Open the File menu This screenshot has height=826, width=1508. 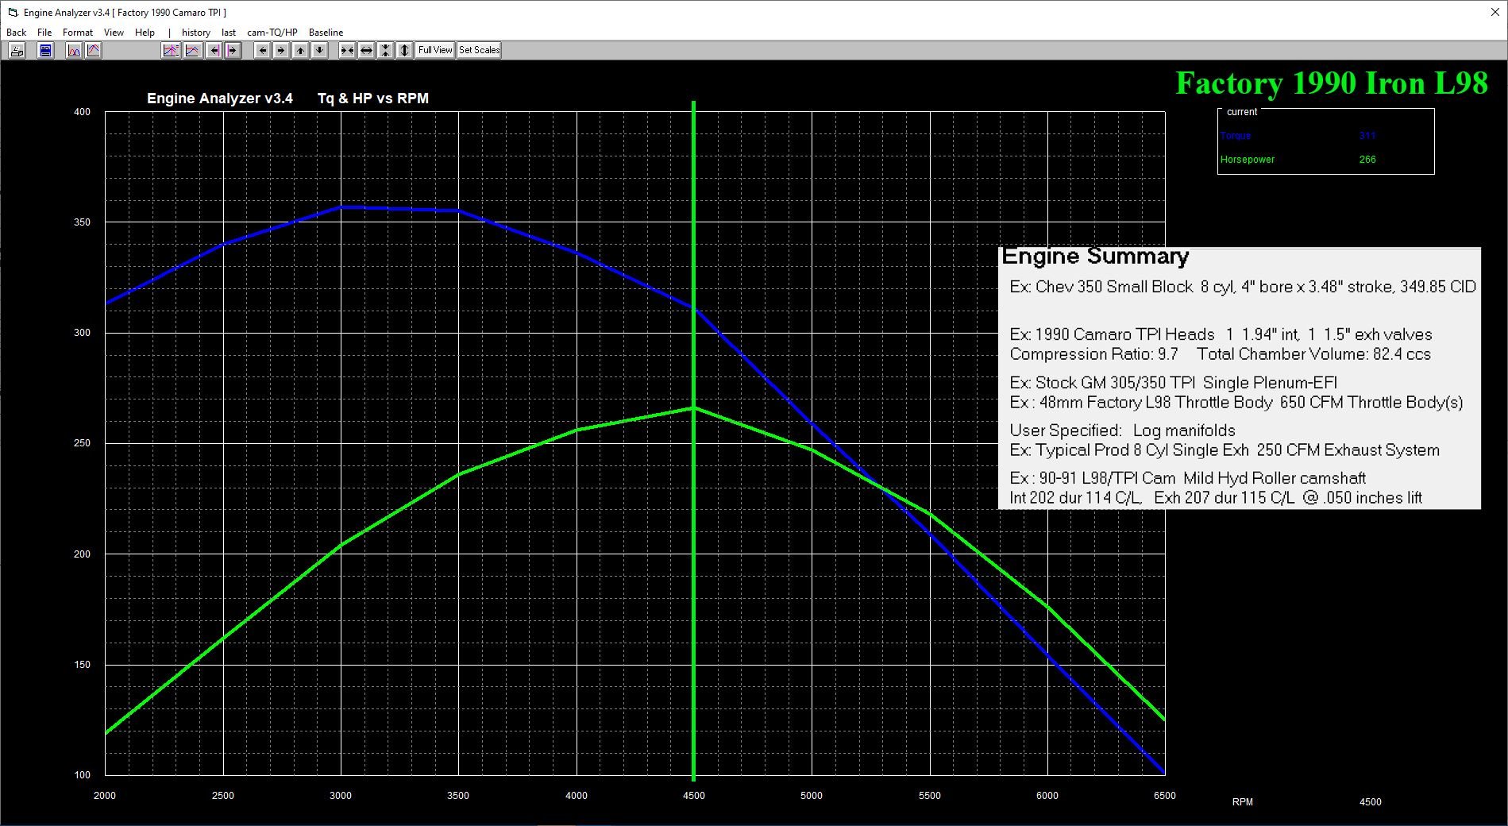pyautogui.click(x=44, y=33)
